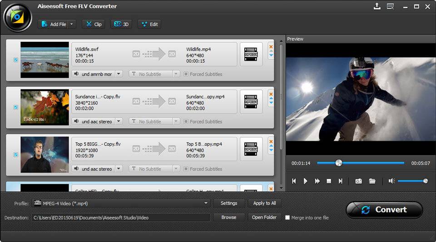Uncheck the Top 5 BIGG Copy.flv checkbox
The height and width of the screenshot is (242, 436).
[16, 155]
